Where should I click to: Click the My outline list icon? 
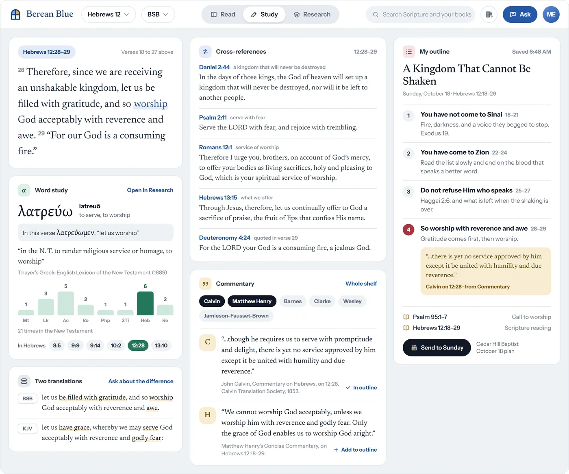point(409,52)
